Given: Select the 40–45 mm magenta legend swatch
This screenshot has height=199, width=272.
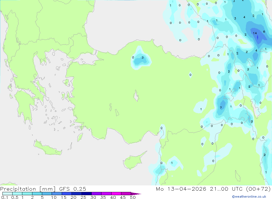Looking at the screenshot, I should point(116,194).
